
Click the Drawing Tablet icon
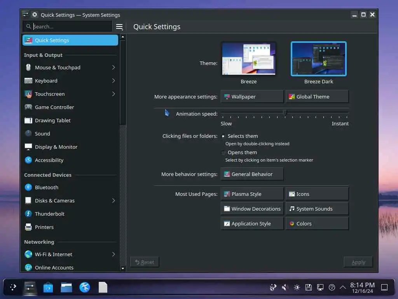(x=28, y=120)
